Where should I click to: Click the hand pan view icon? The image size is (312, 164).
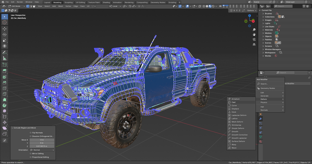tap(254, 34)
